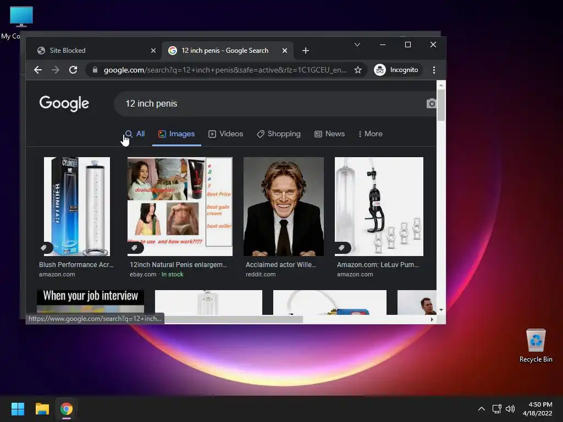Open the LeLuv pump thumbnail
This screenshot has height=422, width=563.
tap(379, 207)
